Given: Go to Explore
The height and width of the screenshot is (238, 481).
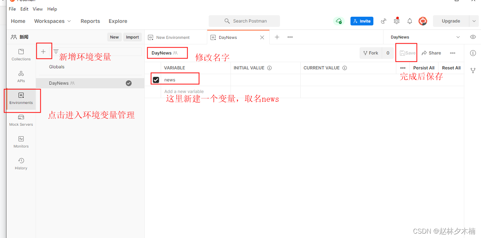Looking at the screenshot, I should coord(118,21).
